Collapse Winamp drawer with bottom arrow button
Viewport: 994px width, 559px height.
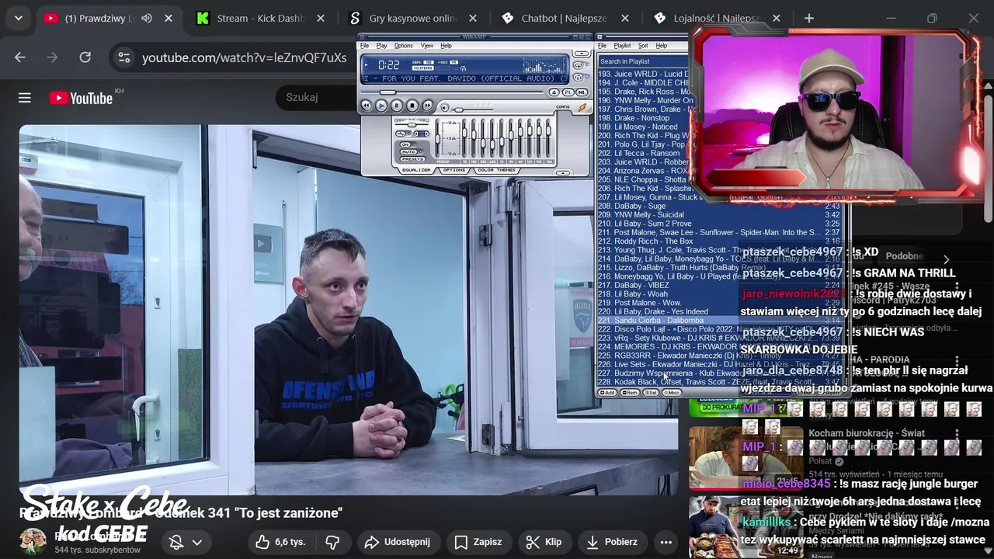point(563,173)
